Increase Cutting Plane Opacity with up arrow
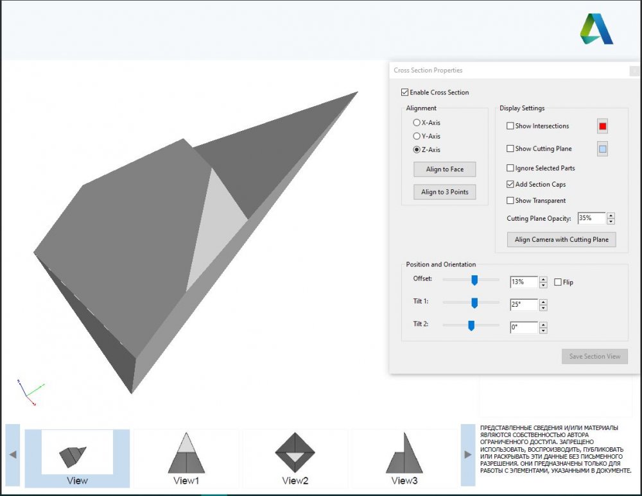642x496 pixels. click(611, 216)
